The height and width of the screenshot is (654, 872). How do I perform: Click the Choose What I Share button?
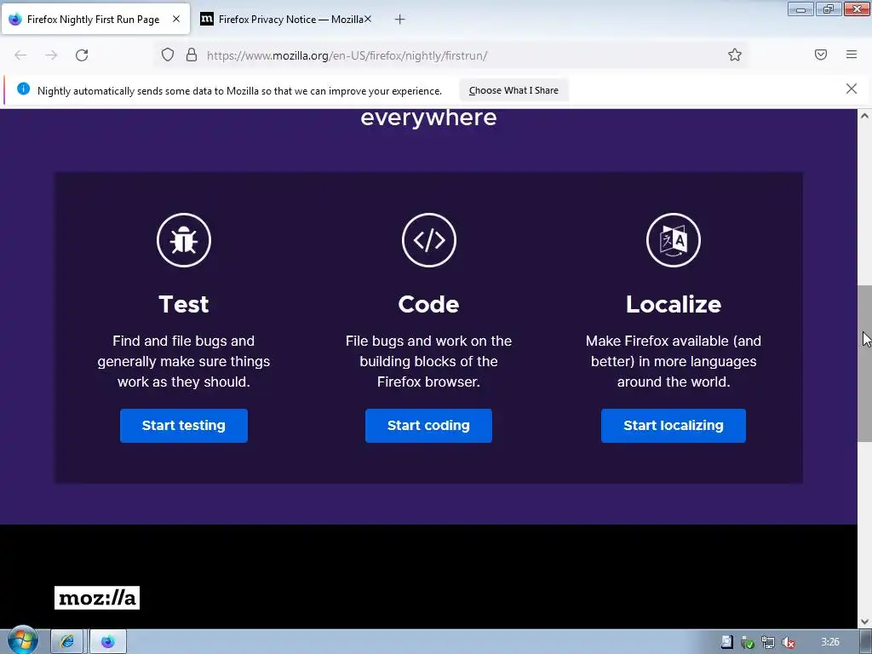pyautogui.click(x=513, y=90)
